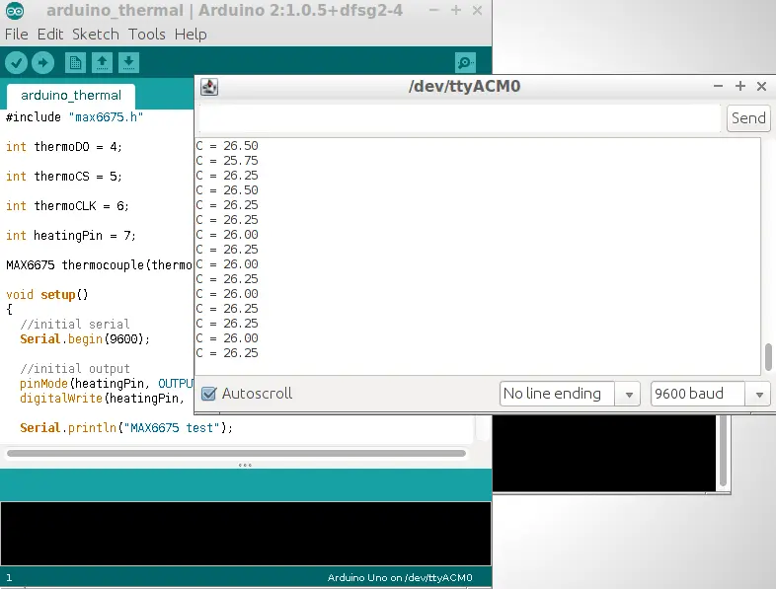Screen dimensions: 776x589
Task: Click the serial output vertical scrollbar
Action: (768, 356)
